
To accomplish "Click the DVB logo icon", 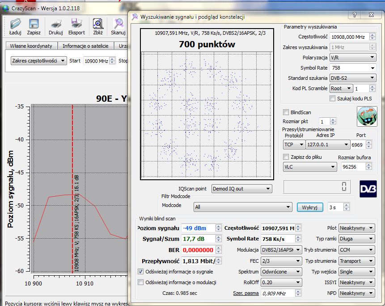I will (x=368, y=189).
